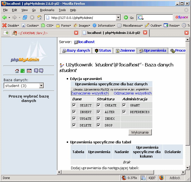Click the phpMyAdmin Home icon in sidebar
The image size is (191, 182).
click(x=17, y=71)
